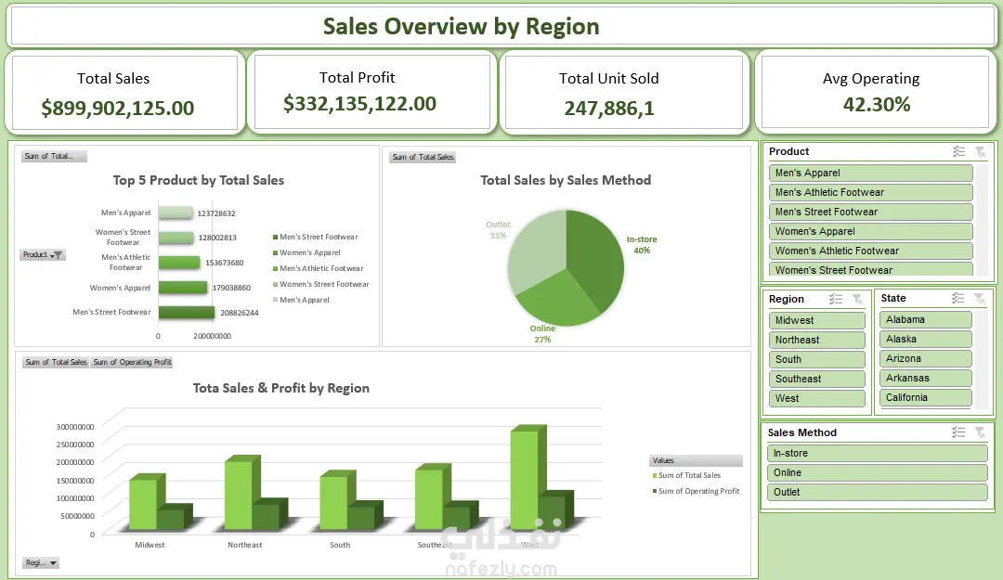Toggle multi-select in Product slicer

pyautogui.click(x=958, y=151)
